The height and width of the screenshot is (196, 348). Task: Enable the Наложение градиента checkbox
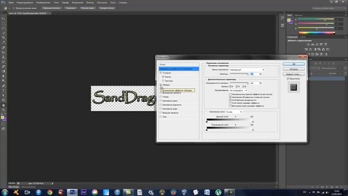[161, 105]
